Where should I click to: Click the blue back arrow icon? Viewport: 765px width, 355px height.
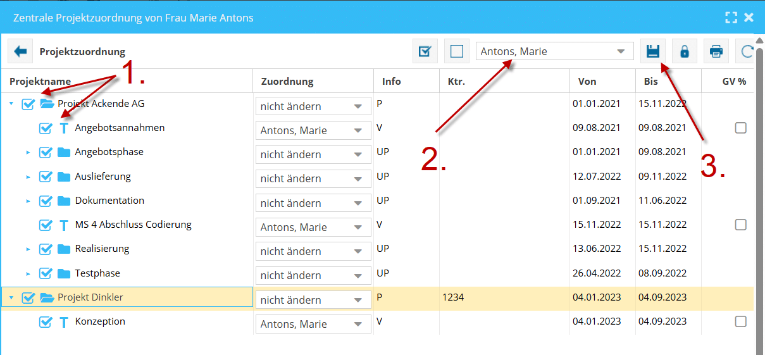click(x=20, y=52)
